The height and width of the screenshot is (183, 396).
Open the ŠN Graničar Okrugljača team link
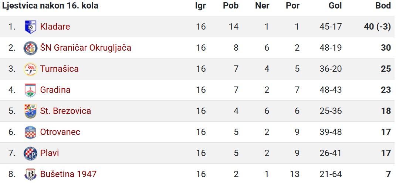[86, 48]
